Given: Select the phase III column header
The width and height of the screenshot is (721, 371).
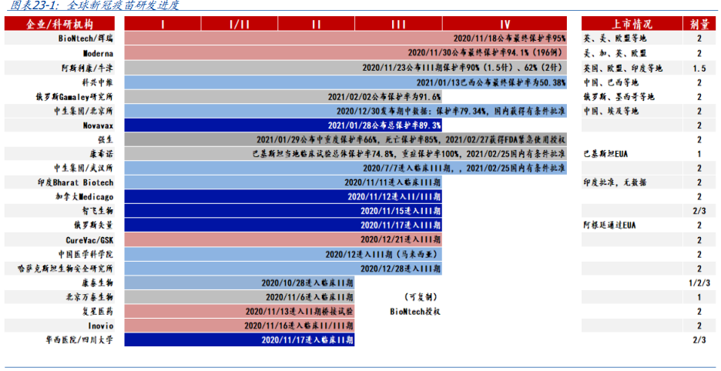Looking at the screenshot, I should point(398,24).
